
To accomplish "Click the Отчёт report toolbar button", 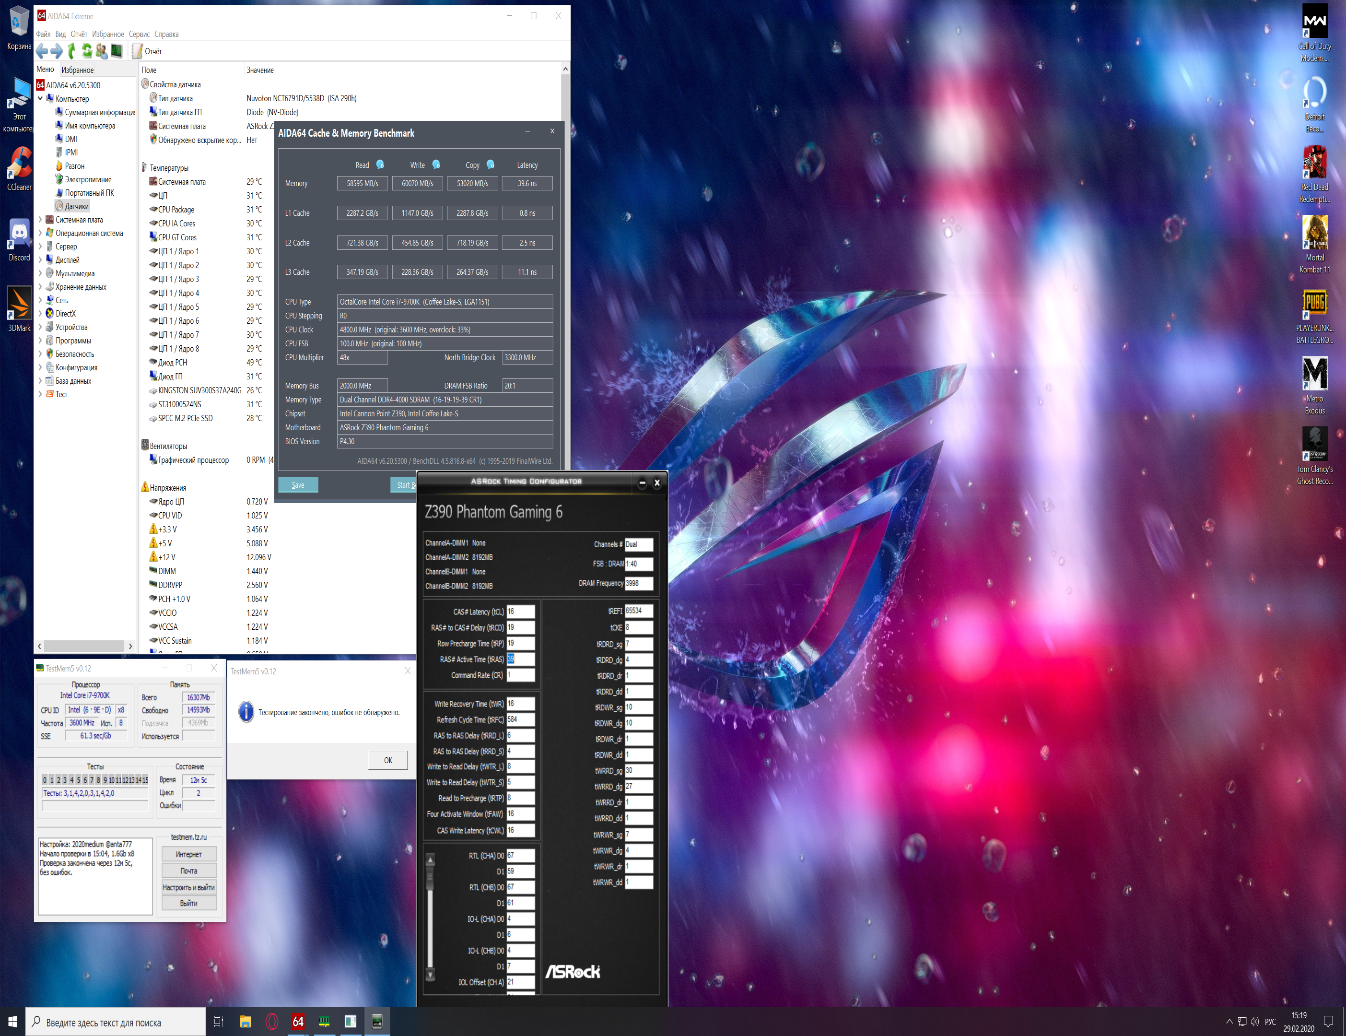I will point(148,51).
